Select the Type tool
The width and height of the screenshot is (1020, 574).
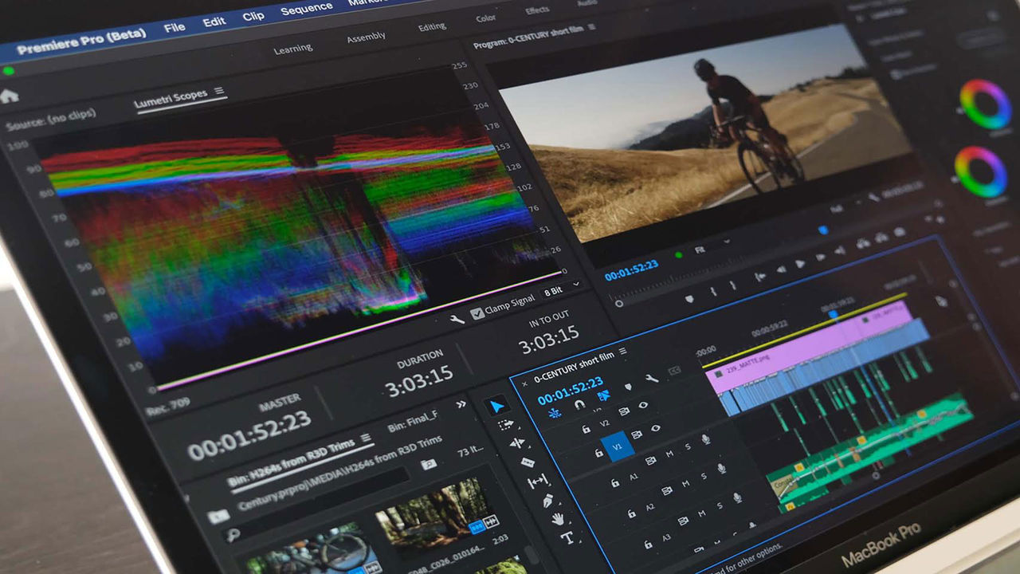567,538
